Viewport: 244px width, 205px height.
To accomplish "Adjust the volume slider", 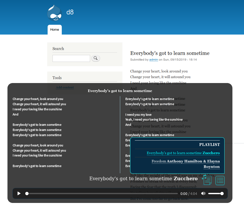I will click(216, 194).
